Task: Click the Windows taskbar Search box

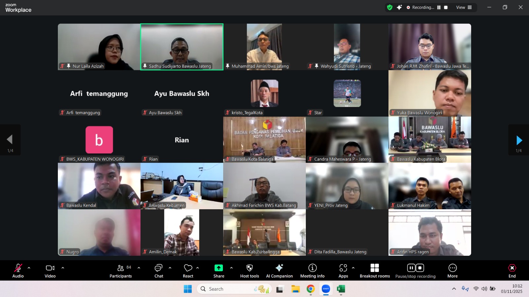Action: (x=231, y=289)
